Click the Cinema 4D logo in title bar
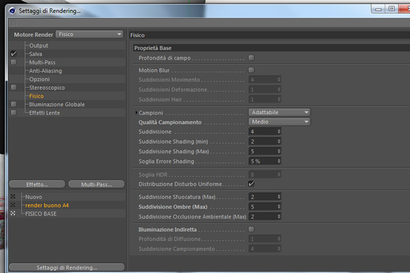This screenshot has width=410, height=273. [12, 11]
